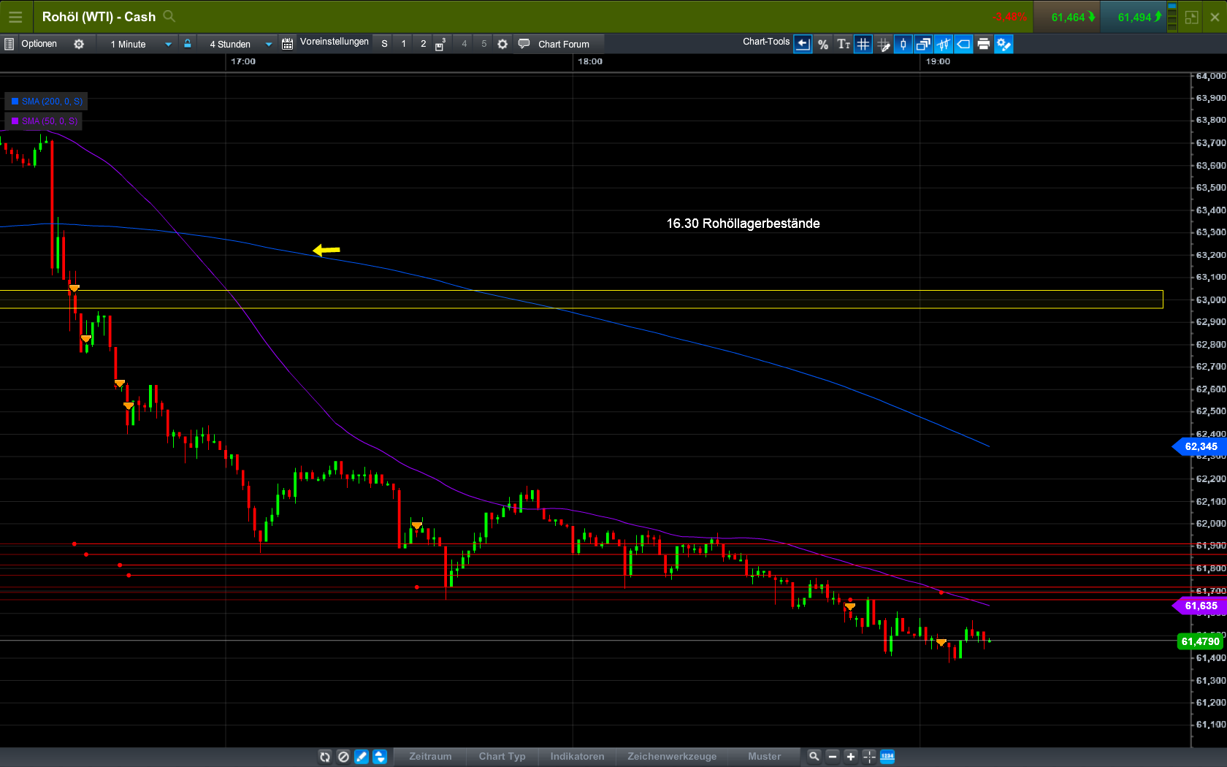
Task: Toggle the chart grid icon
Action: (x=863, y=44)
